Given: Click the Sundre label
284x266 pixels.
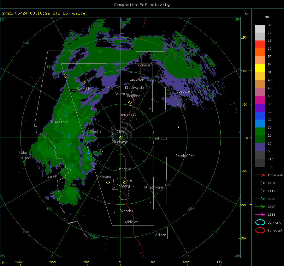Looking at the screenshot, I should coord(96,131).
